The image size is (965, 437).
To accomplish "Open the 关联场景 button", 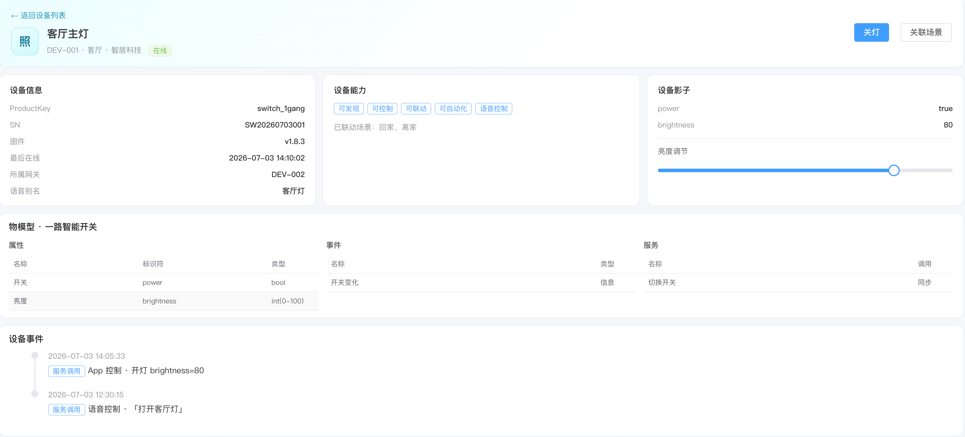I will click(926, 32).
